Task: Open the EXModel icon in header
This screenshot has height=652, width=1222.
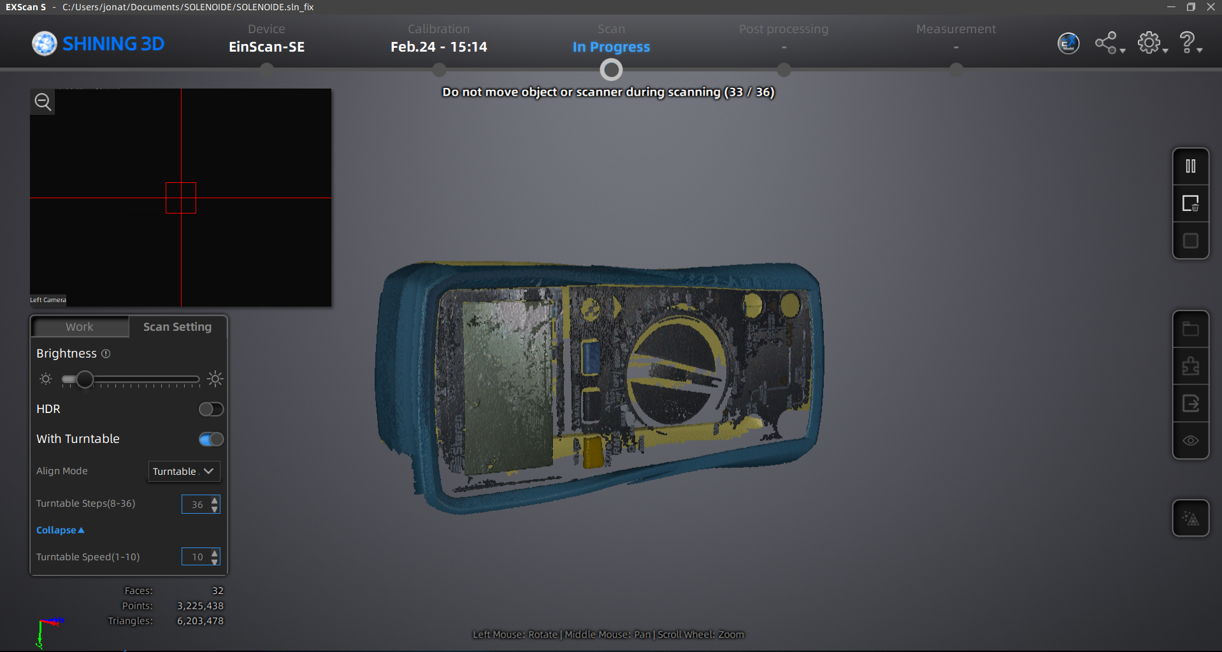Action: [x=1068, y=43]
